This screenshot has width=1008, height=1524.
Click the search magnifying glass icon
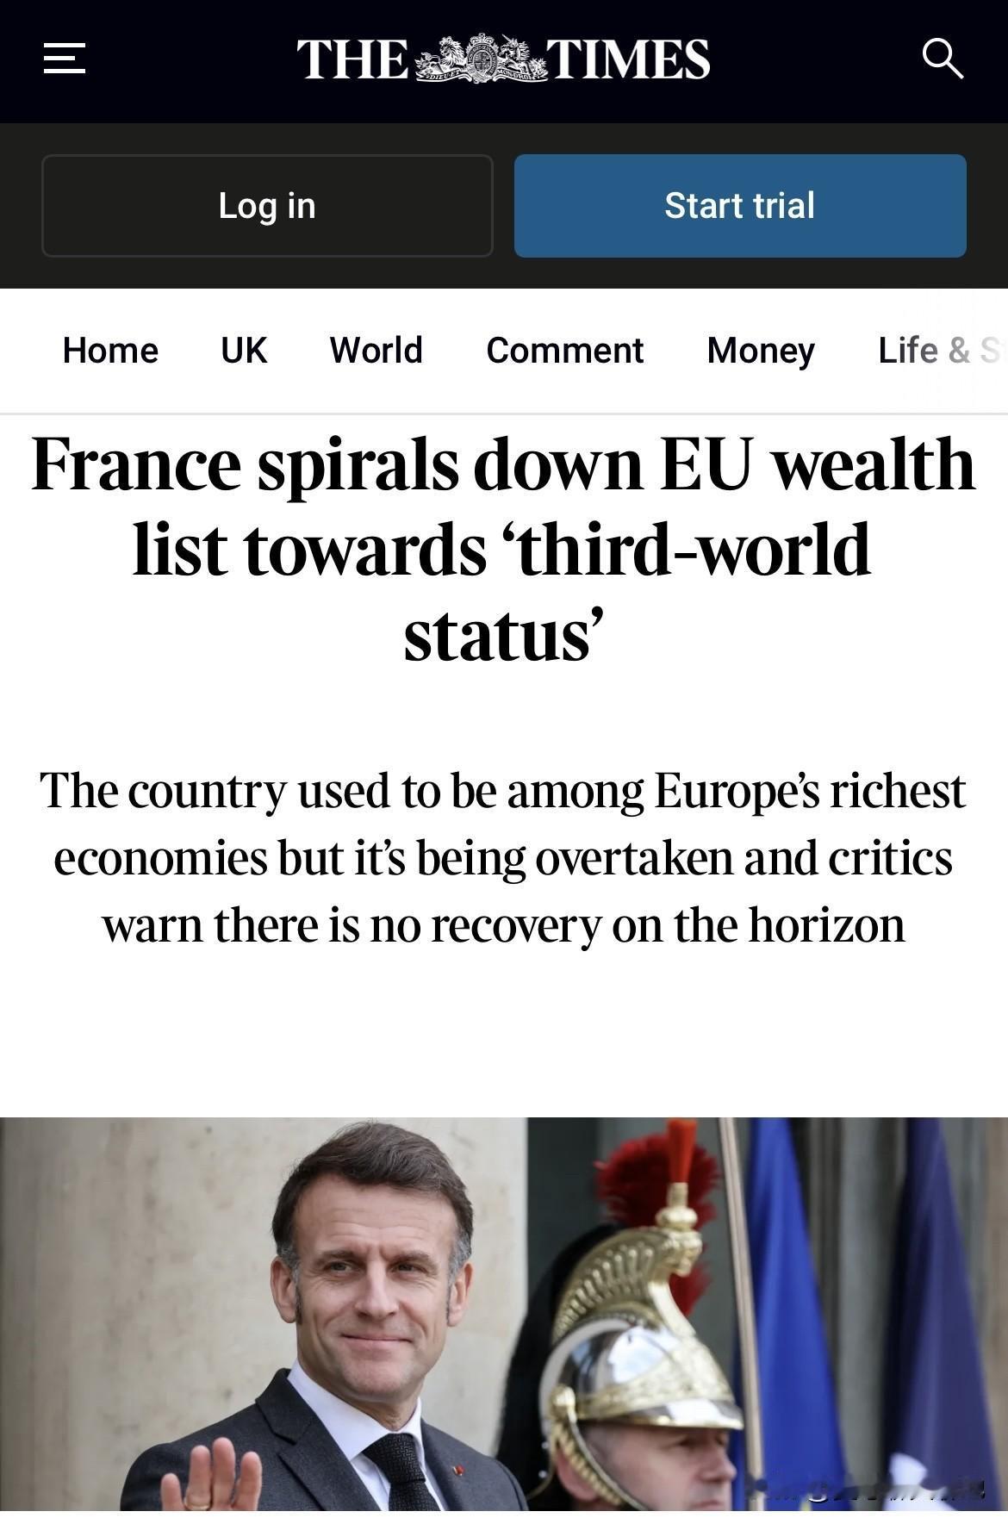[942, 59]
